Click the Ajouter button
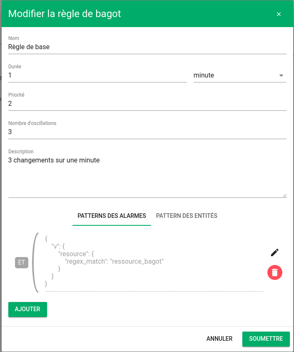Image resolution: width=294 pixels, height=352 pixels. point(27,310)
